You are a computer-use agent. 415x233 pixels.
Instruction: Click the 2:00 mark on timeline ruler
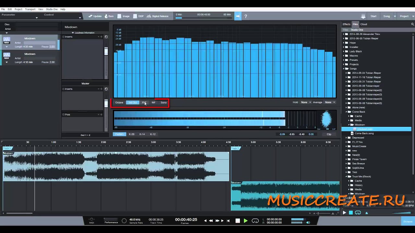point(103,142)
